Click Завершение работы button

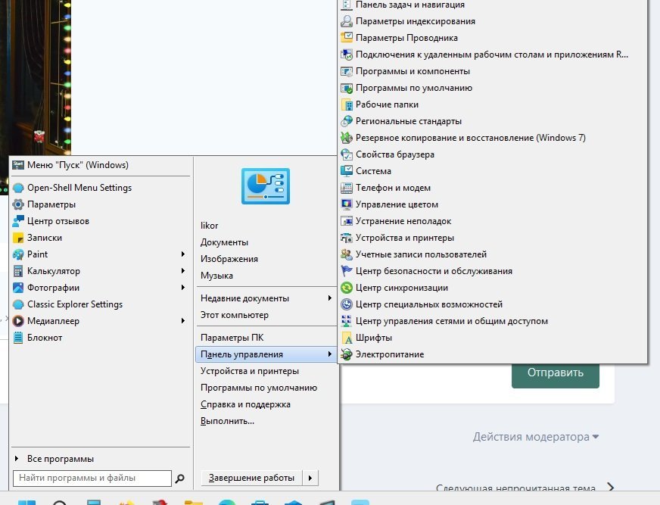point(252,478)
